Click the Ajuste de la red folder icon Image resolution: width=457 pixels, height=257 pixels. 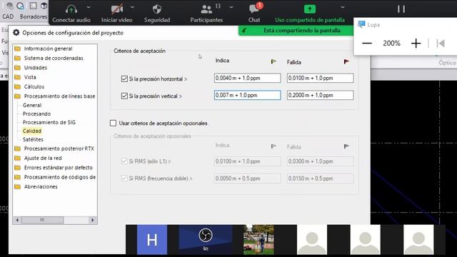tap(17, 158)
